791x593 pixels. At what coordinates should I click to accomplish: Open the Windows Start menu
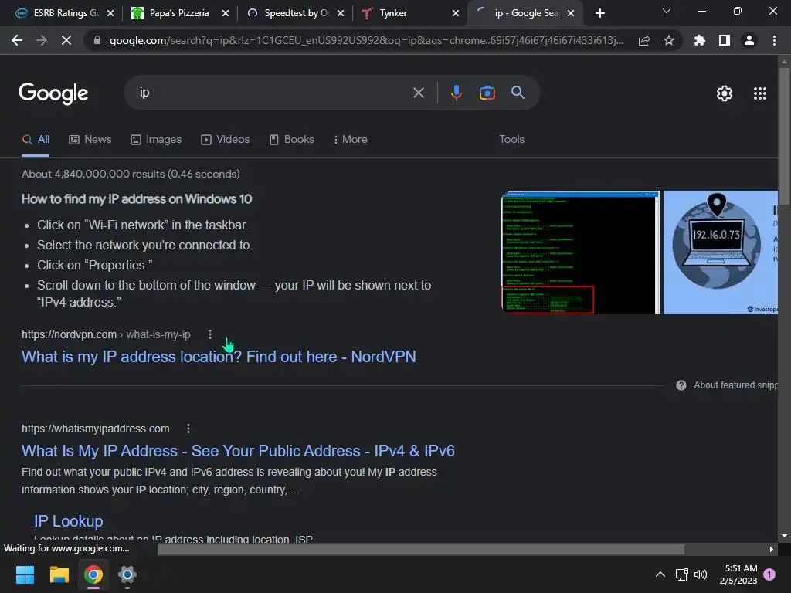coord(25,574)
